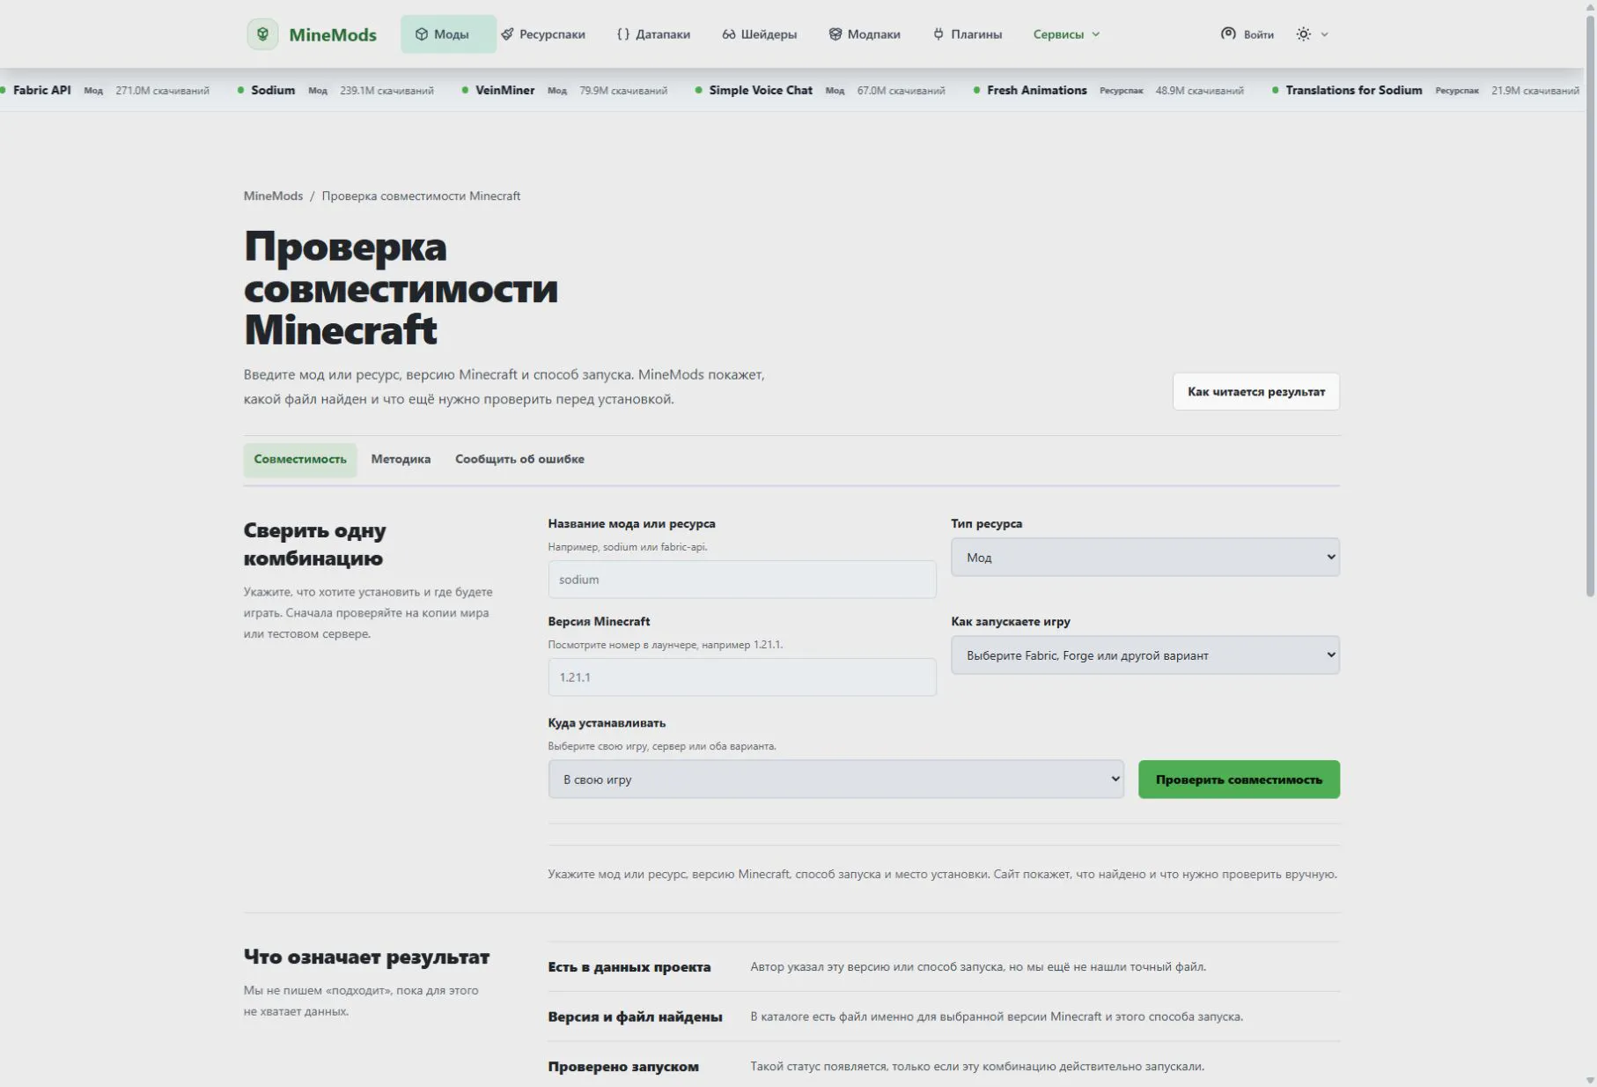
Task: Click the user icon beside Войти
Action: point(1228,33)
